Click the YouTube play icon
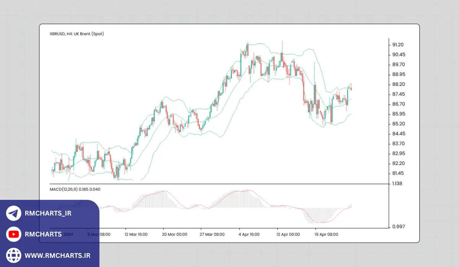Viewport: 459px width, 267px height. pos(14,234)
